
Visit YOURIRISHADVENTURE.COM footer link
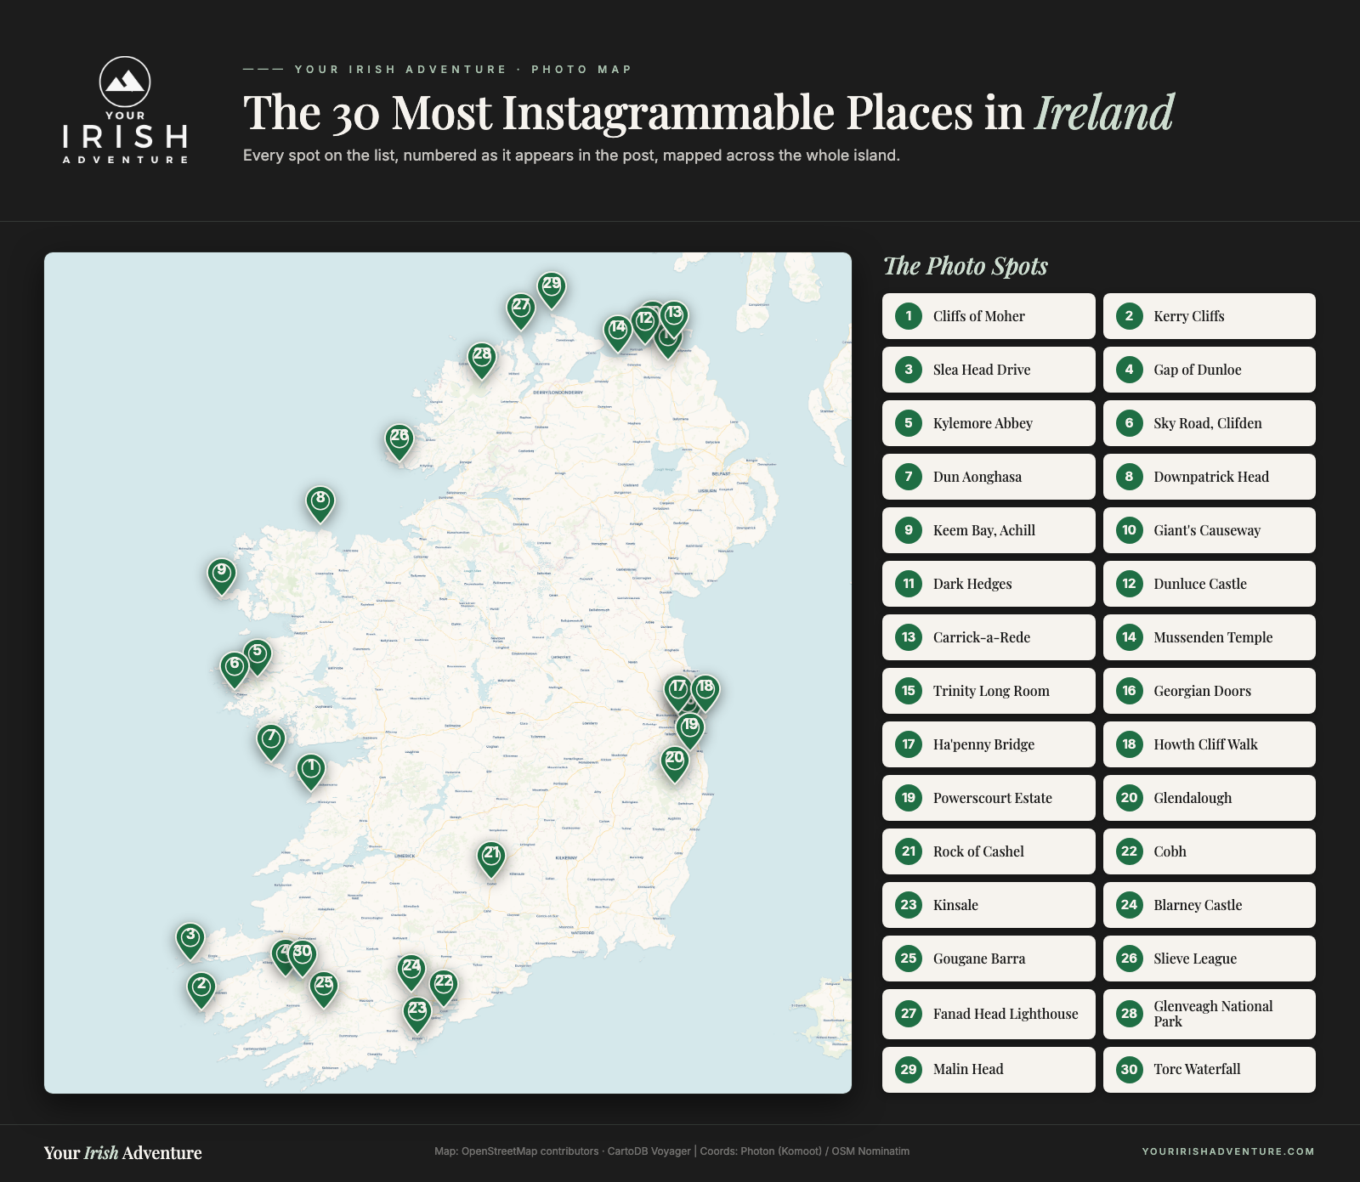[x=1228, y=1151]
